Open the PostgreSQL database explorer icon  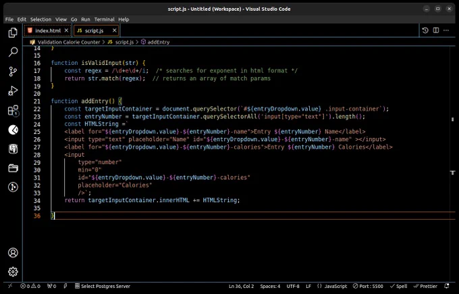point(13,149)
